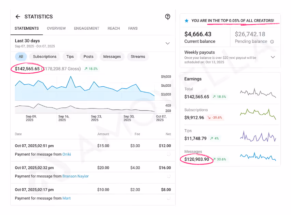The width and height of the screenshot is (291, 215).
Task: Toggle the Streams filter chip
Action: 138,57
